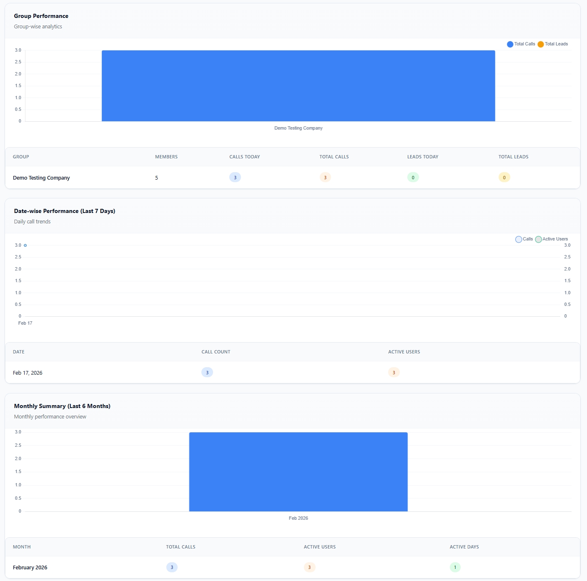Screen dimensions: 587x581
Task: Expand the Group Performance section header
Action: point(41,16)
